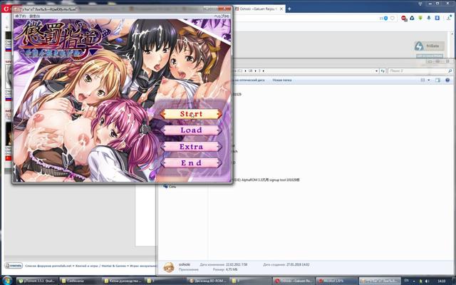Click the End button in the game menu
456x285 pixels.
pyautogui.click(x=191, y=163)
